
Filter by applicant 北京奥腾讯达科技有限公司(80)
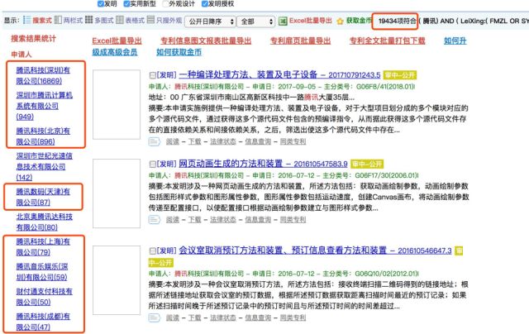pyautogui.click(x=44, y=222)
